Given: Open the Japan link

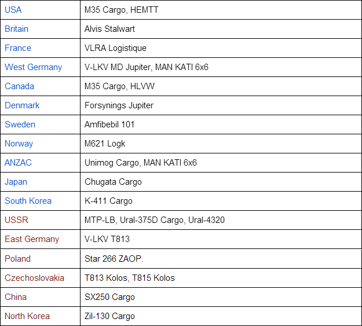Looking at the screenshot, I should pyautogui.click(x=16, y=182).
